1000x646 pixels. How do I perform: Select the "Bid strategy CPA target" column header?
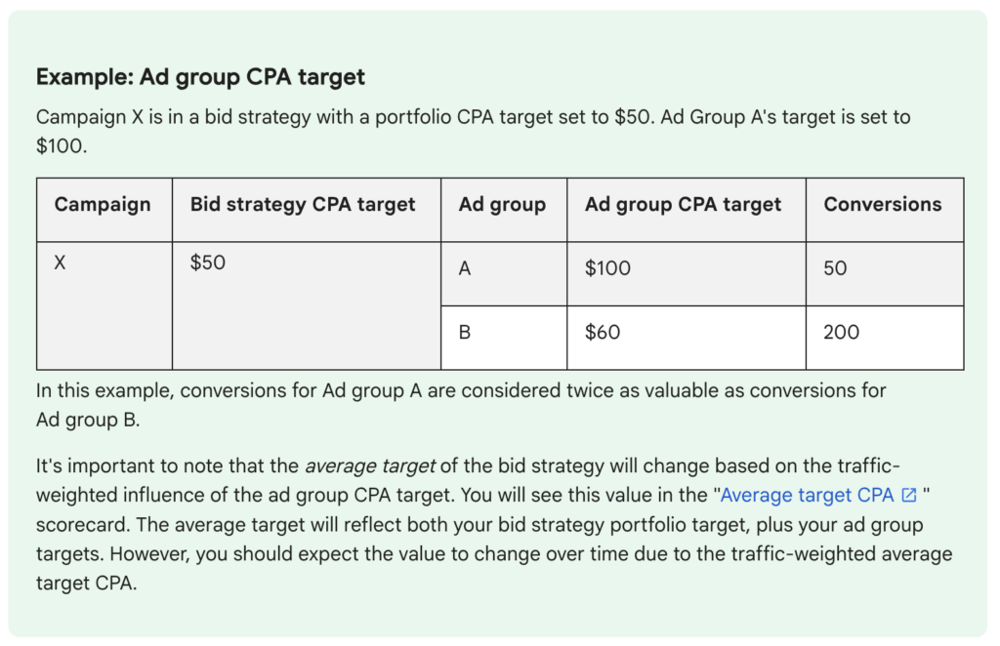click(x=303, y=204)
